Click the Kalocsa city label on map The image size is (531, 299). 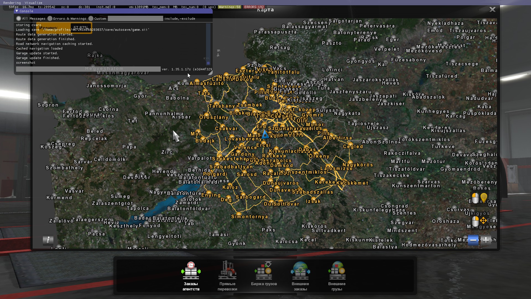[287, 241]
